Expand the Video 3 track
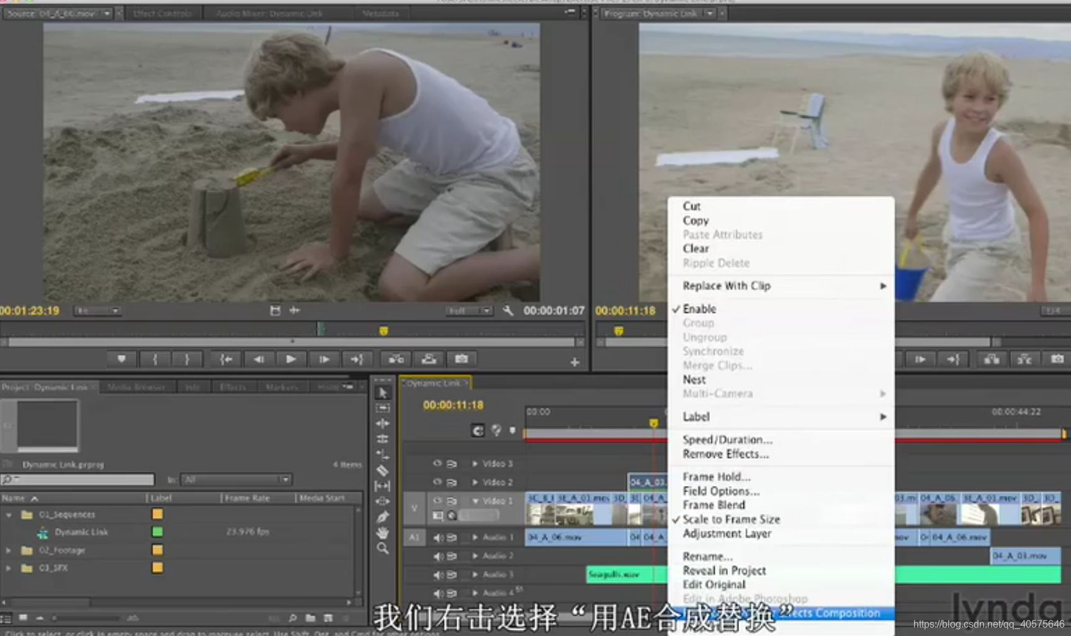 [475, 464]
